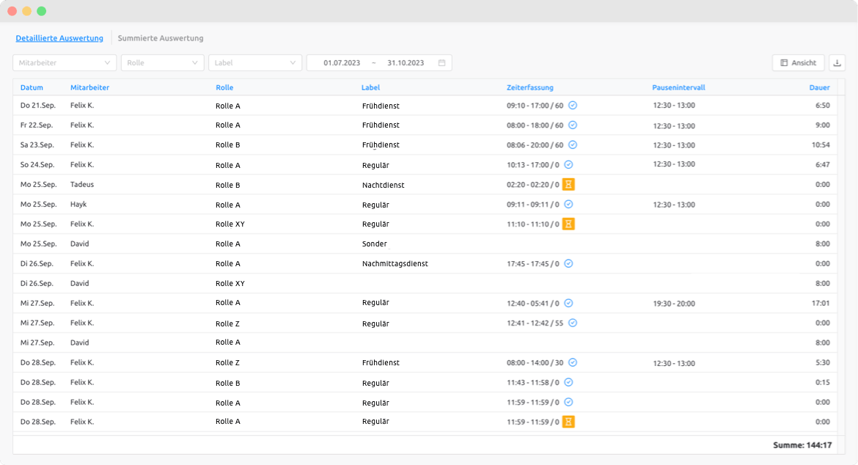Open the Rolle filter dropdown

(163, 63)
